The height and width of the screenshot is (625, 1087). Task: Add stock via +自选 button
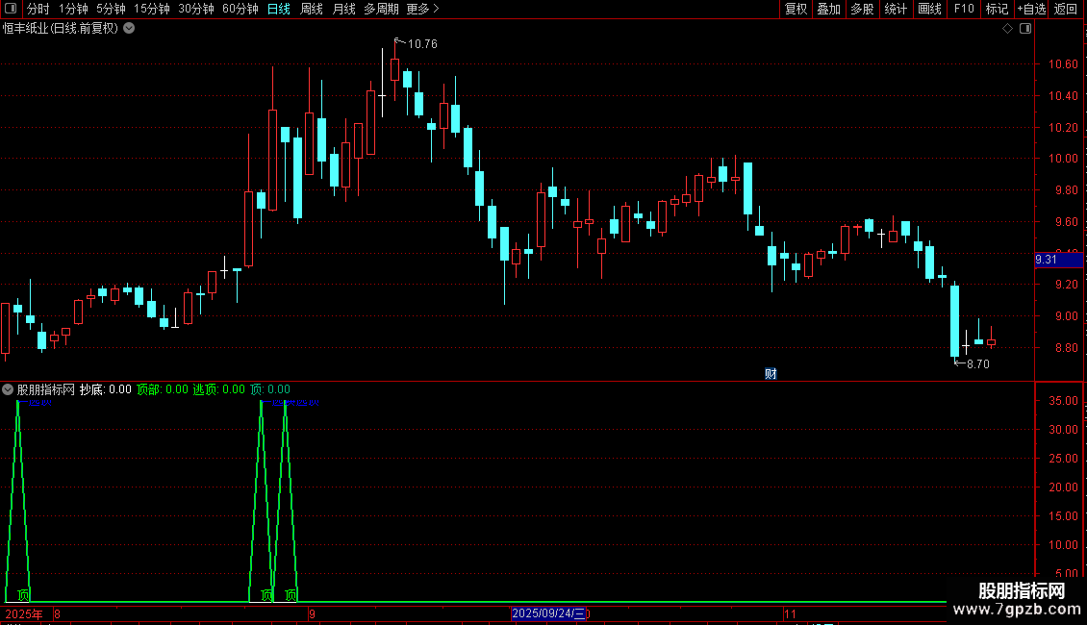(1031, 9)
